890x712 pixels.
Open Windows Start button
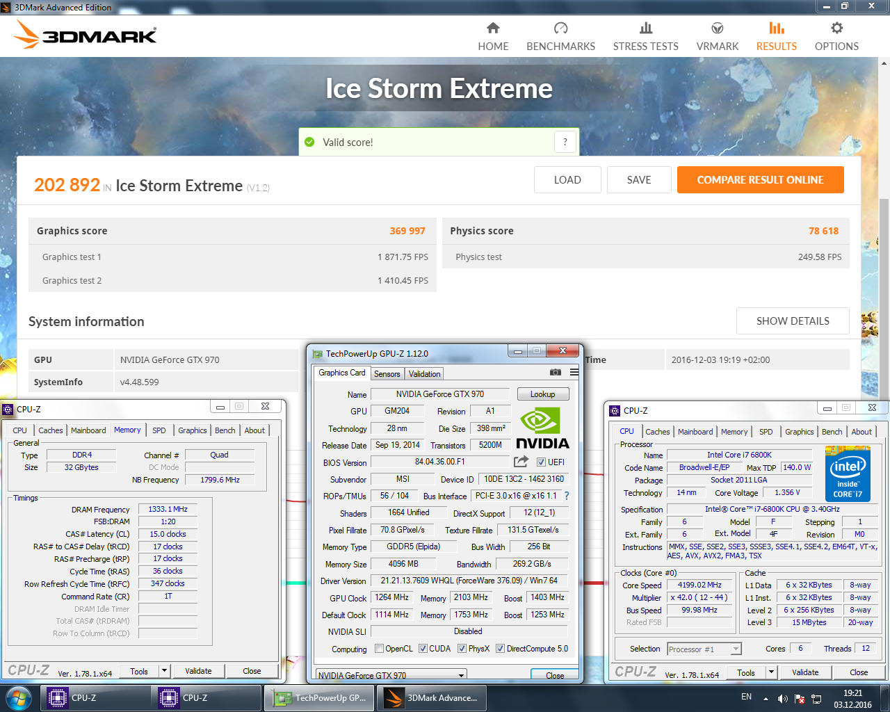18,698
